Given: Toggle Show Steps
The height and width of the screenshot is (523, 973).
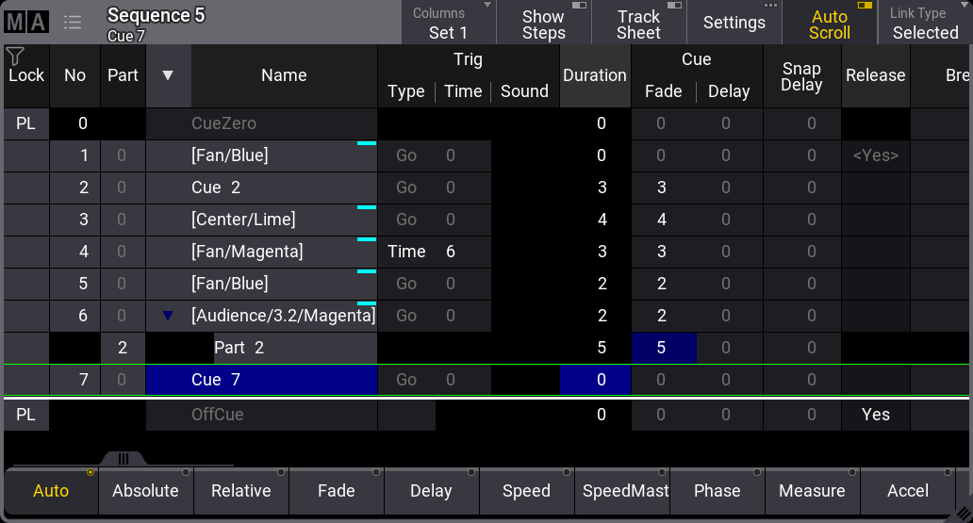Looking at the screenshot, I should coord(543,24).
